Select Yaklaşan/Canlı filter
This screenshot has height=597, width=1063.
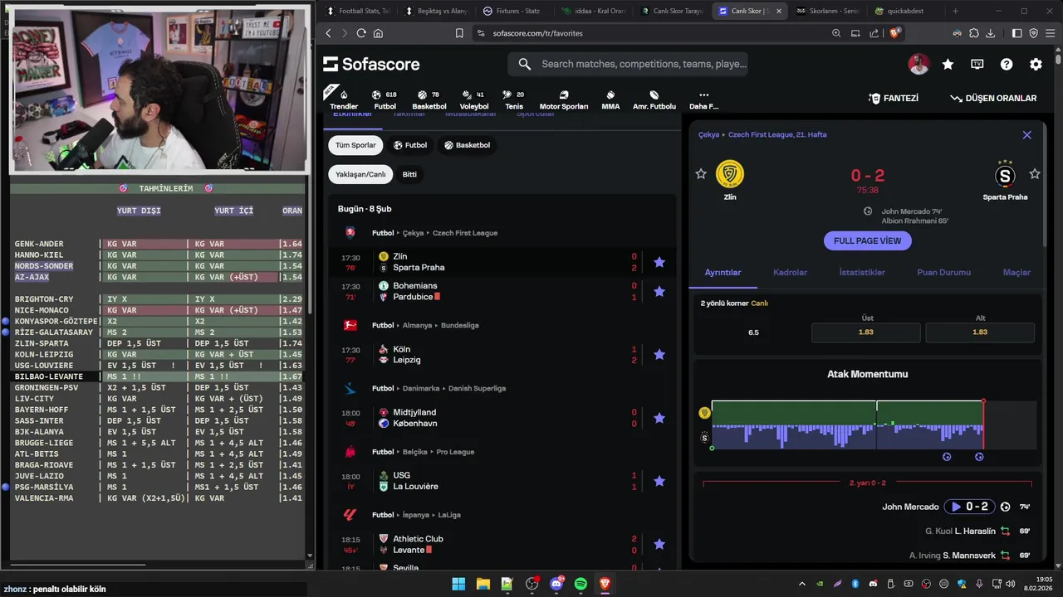(x=360, y=175)
